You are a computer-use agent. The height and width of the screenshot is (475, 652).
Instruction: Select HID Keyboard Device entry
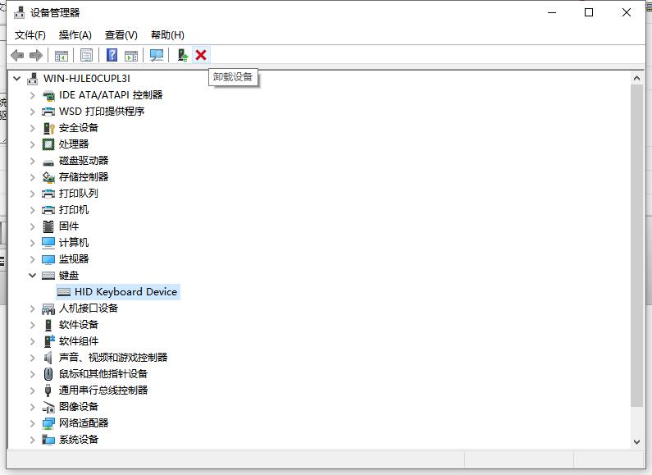coord(125,292)
